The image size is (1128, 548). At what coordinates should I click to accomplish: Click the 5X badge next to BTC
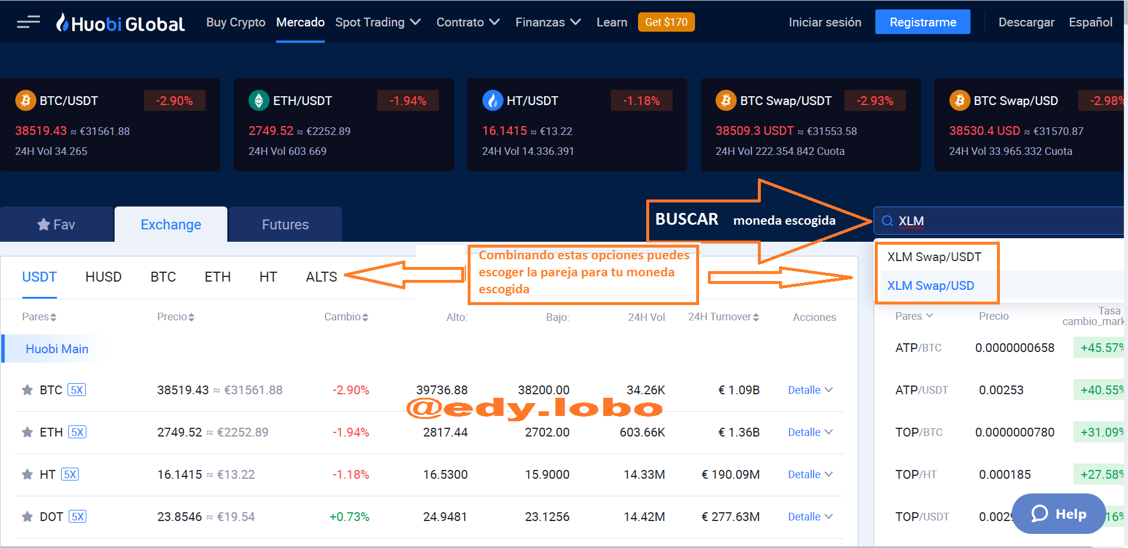(x=76, y=390)
